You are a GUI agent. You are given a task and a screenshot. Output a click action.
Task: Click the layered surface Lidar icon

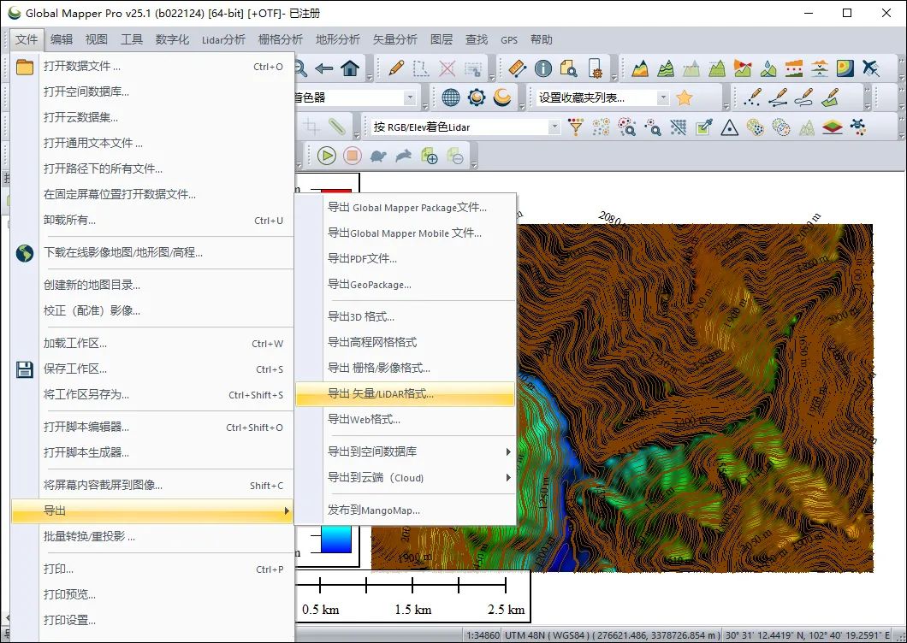click(833, 127)
